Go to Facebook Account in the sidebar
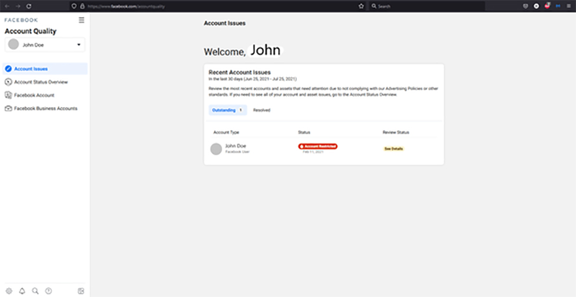This screenshot has height=297, width=576. click(x=34, y=95)
